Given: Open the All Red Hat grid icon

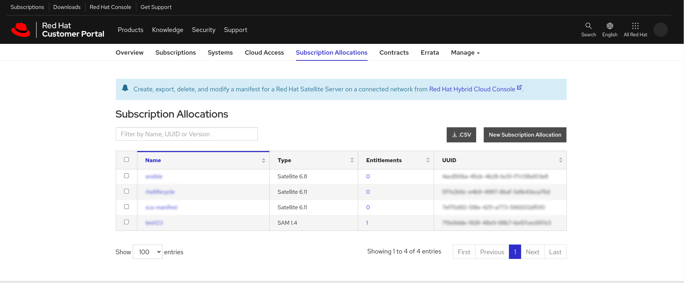Looking at the screenshot, I should click(x=635, y=26).
